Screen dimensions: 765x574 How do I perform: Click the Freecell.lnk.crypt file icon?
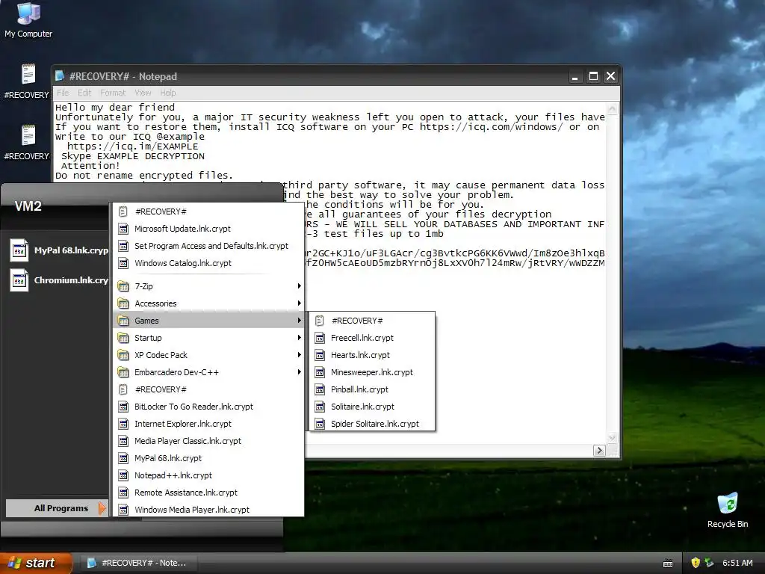320,338
